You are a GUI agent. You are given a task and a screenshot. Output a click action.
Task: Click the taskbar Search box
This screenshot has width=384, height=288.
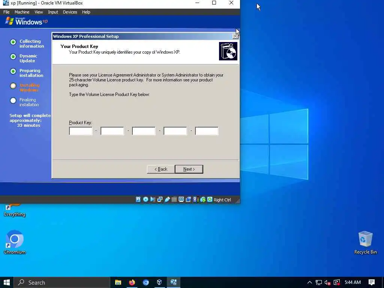click(x=61, y=282)
